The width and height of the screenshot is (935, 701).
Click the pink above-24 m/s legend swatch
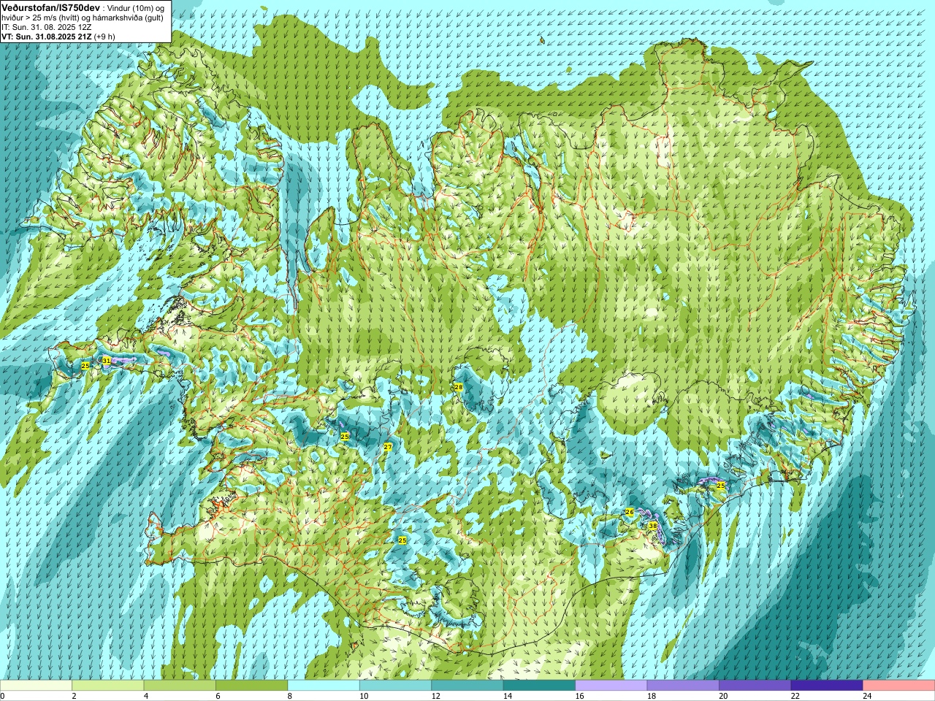(899, 686)
